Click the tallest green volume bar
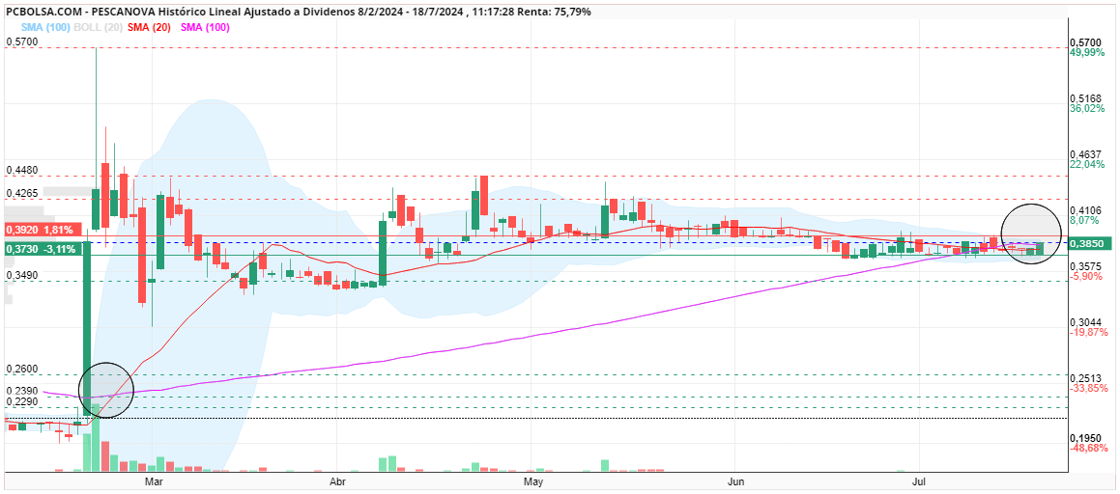 (x=96, y=438)
